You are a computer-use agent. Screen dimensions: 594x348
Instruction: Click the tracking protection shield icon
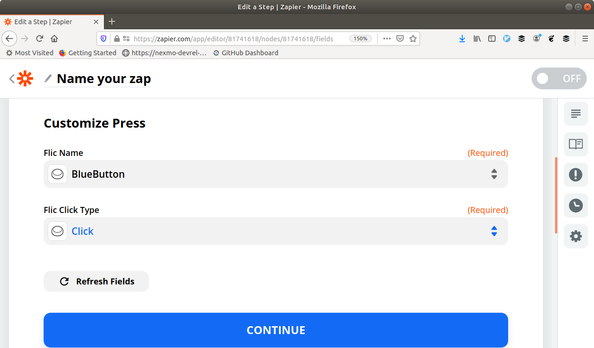[x=103, y=39]
